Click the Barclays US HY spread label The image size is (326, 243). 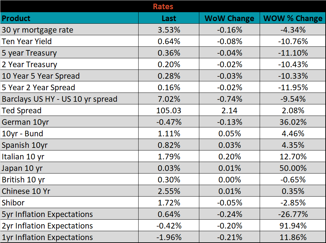(x=59, y=99)
